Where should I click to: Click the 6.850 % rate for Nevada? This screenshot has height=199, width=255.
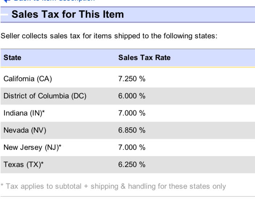(x=132, y=130)
